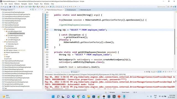Viewport: 177px width, 99px height.
Task: Open the Declaration tab
Action: tap(66, 72)
